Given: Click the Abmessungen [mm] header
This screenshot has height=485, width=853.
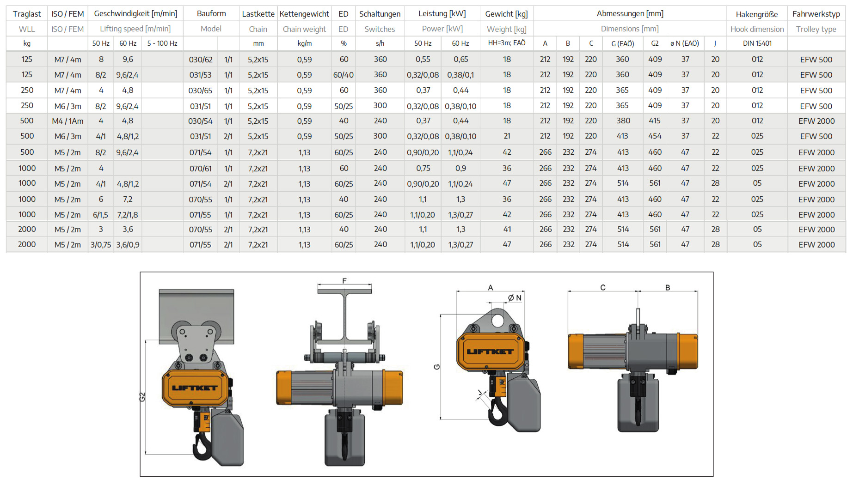Looking at the screenshot, I should [630, 14].
